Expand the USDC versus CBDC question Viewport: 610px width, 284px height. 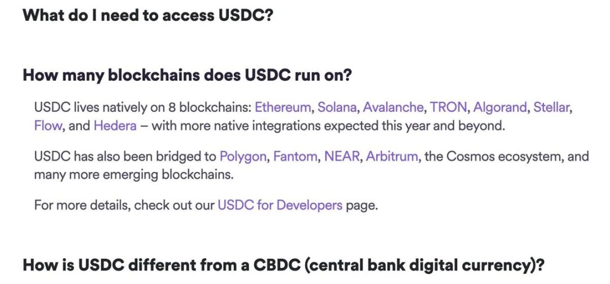(x=283, y=264)
